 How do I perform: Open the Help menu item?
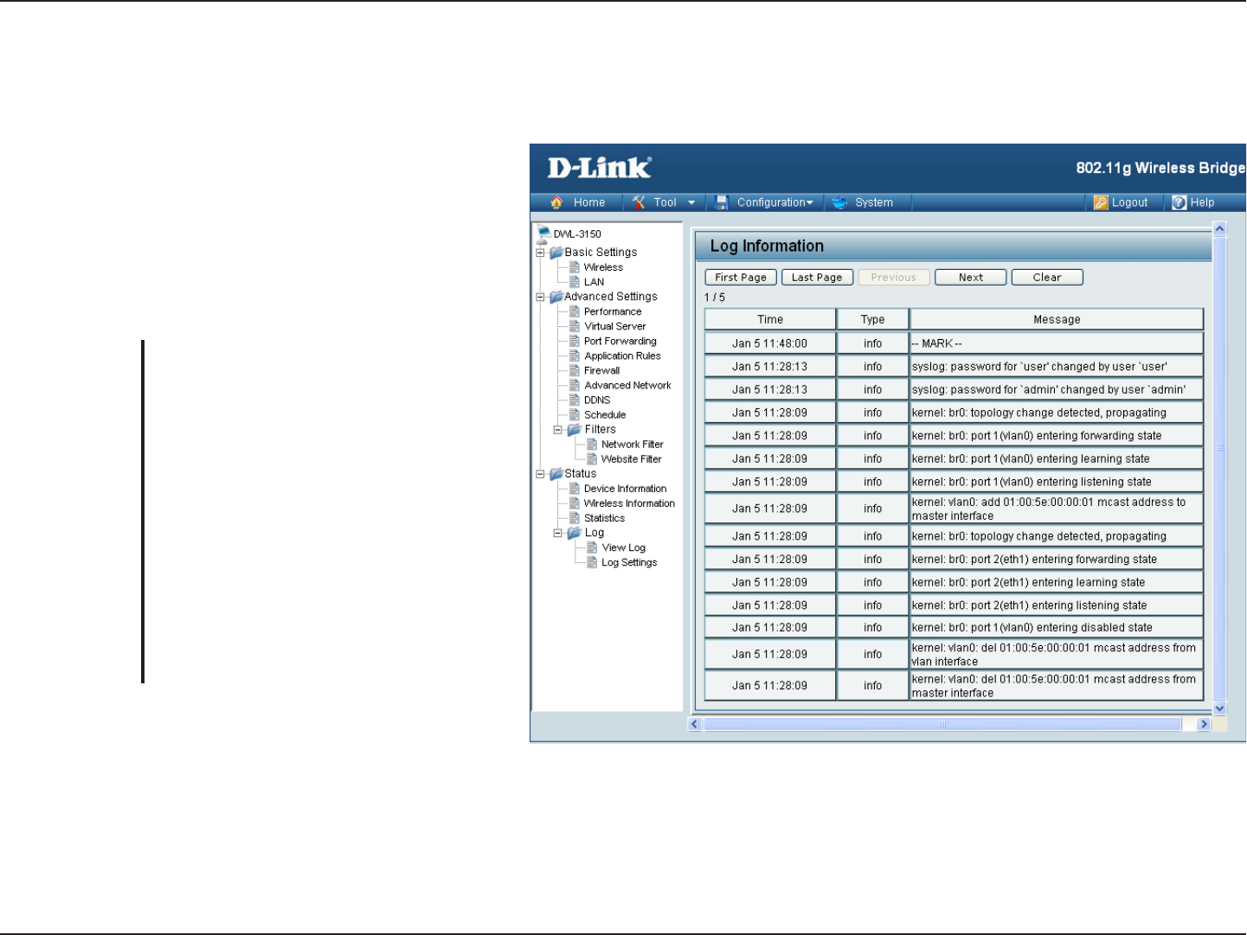[x=1202, y=202]
